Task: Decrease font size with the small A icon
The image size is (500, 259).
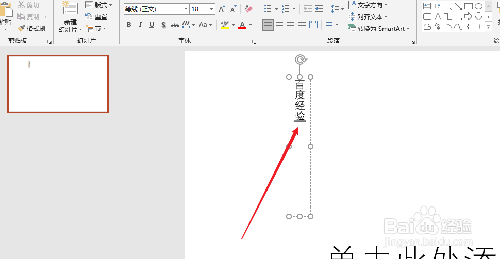Action: coord(234,9)
